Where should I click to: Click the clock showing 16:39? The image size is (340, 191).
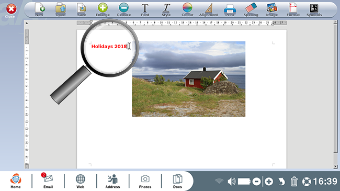[325, 181]
